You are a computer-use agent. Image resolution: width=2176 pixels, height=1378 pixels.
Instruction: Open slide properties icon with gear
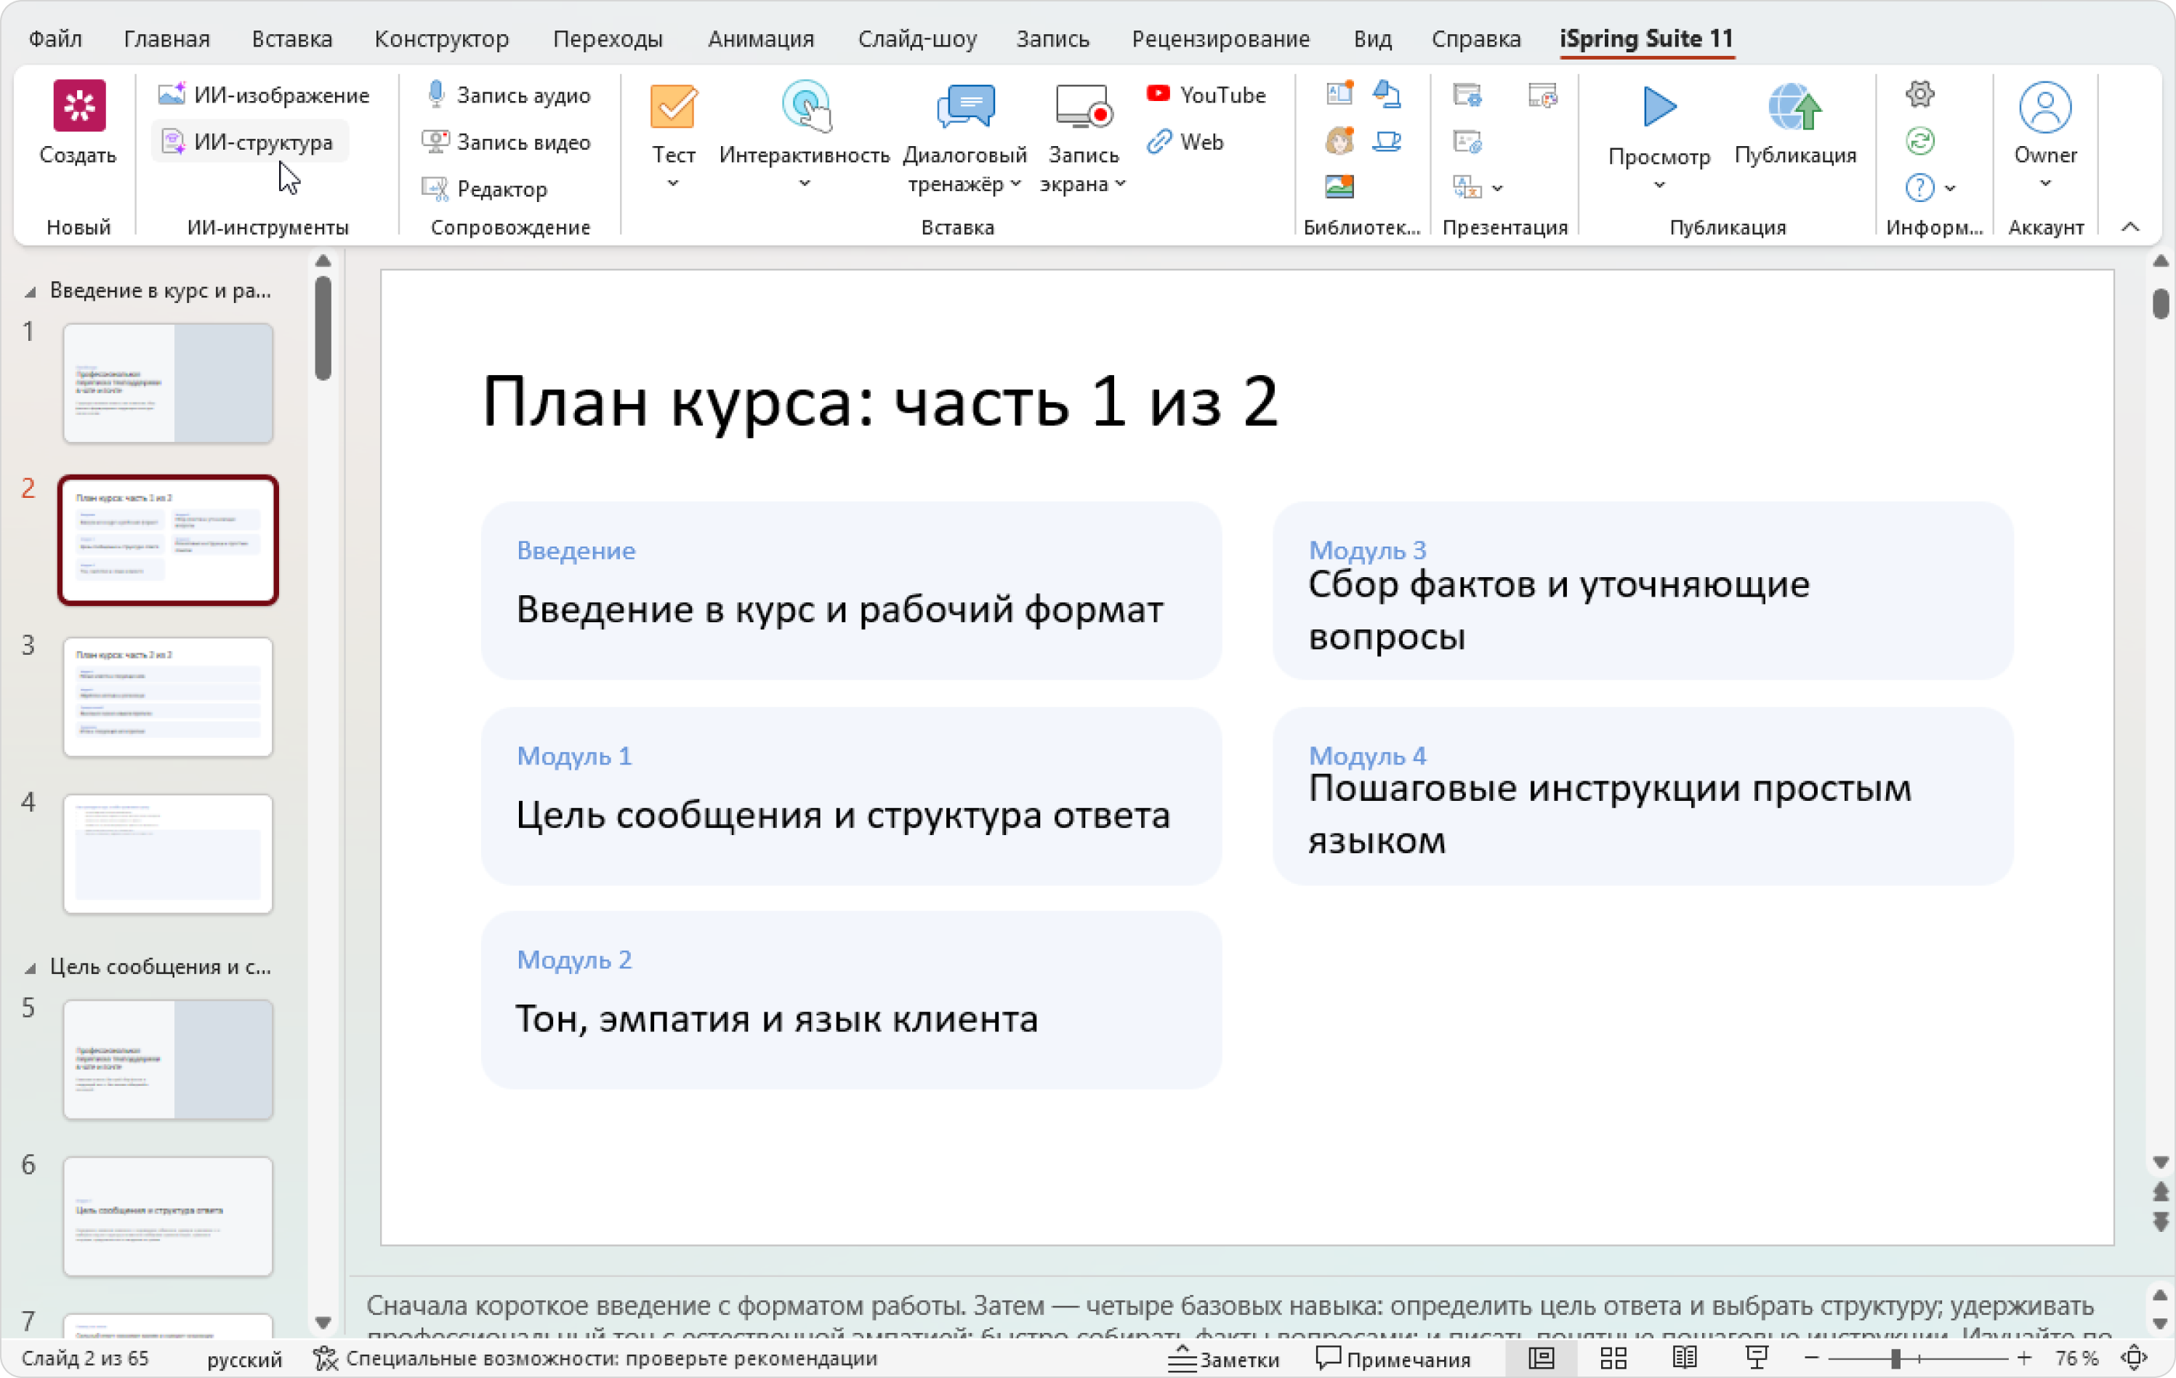tap(1467, 94)
